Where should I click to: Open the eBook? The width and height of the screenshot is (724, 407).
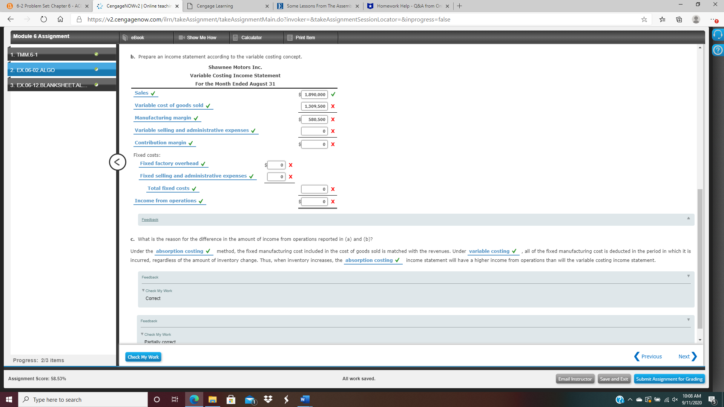pyautogui.click(x=137, y=37)
